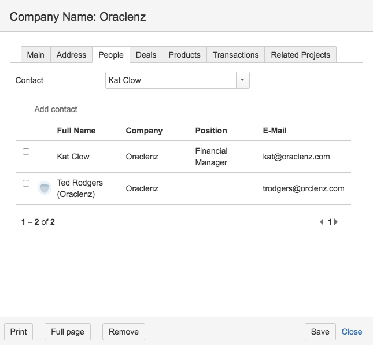View the Transactions tab
The height and width of the screenshot is (345, 373).
pyautogui.click(x=235, y=55)
